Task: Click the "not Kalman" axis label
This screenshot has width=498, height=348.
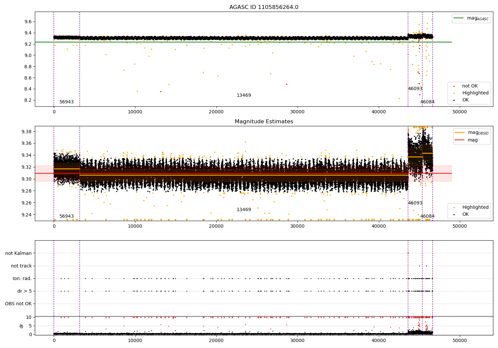Action: pos(19,253)
